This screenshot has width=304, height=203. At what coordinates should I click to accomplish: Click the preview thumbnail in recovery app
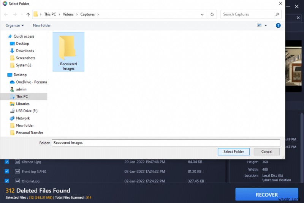pyautogui.click(x=293, y=66)
